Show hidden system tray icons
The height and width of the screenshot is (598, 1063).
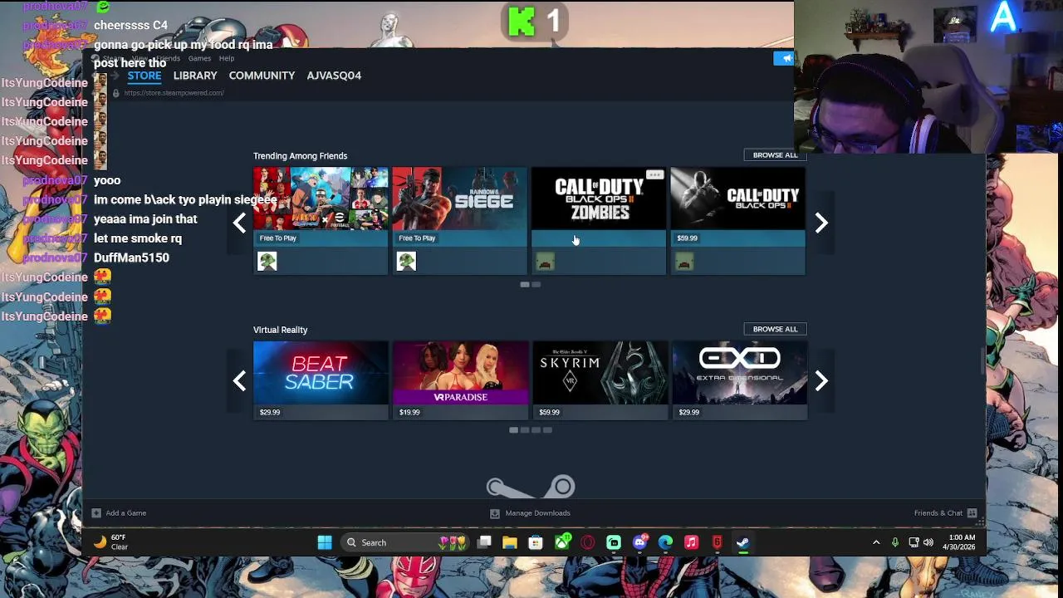tap(876, 542)
